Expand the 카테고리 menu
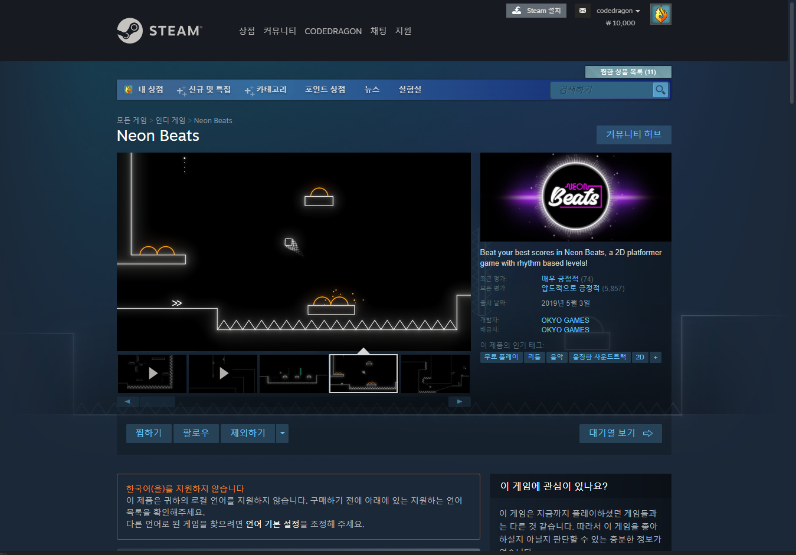 pos(266,90)
